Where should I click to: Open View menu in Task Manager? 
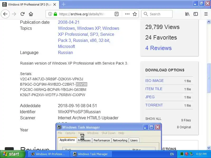point(81,133)
